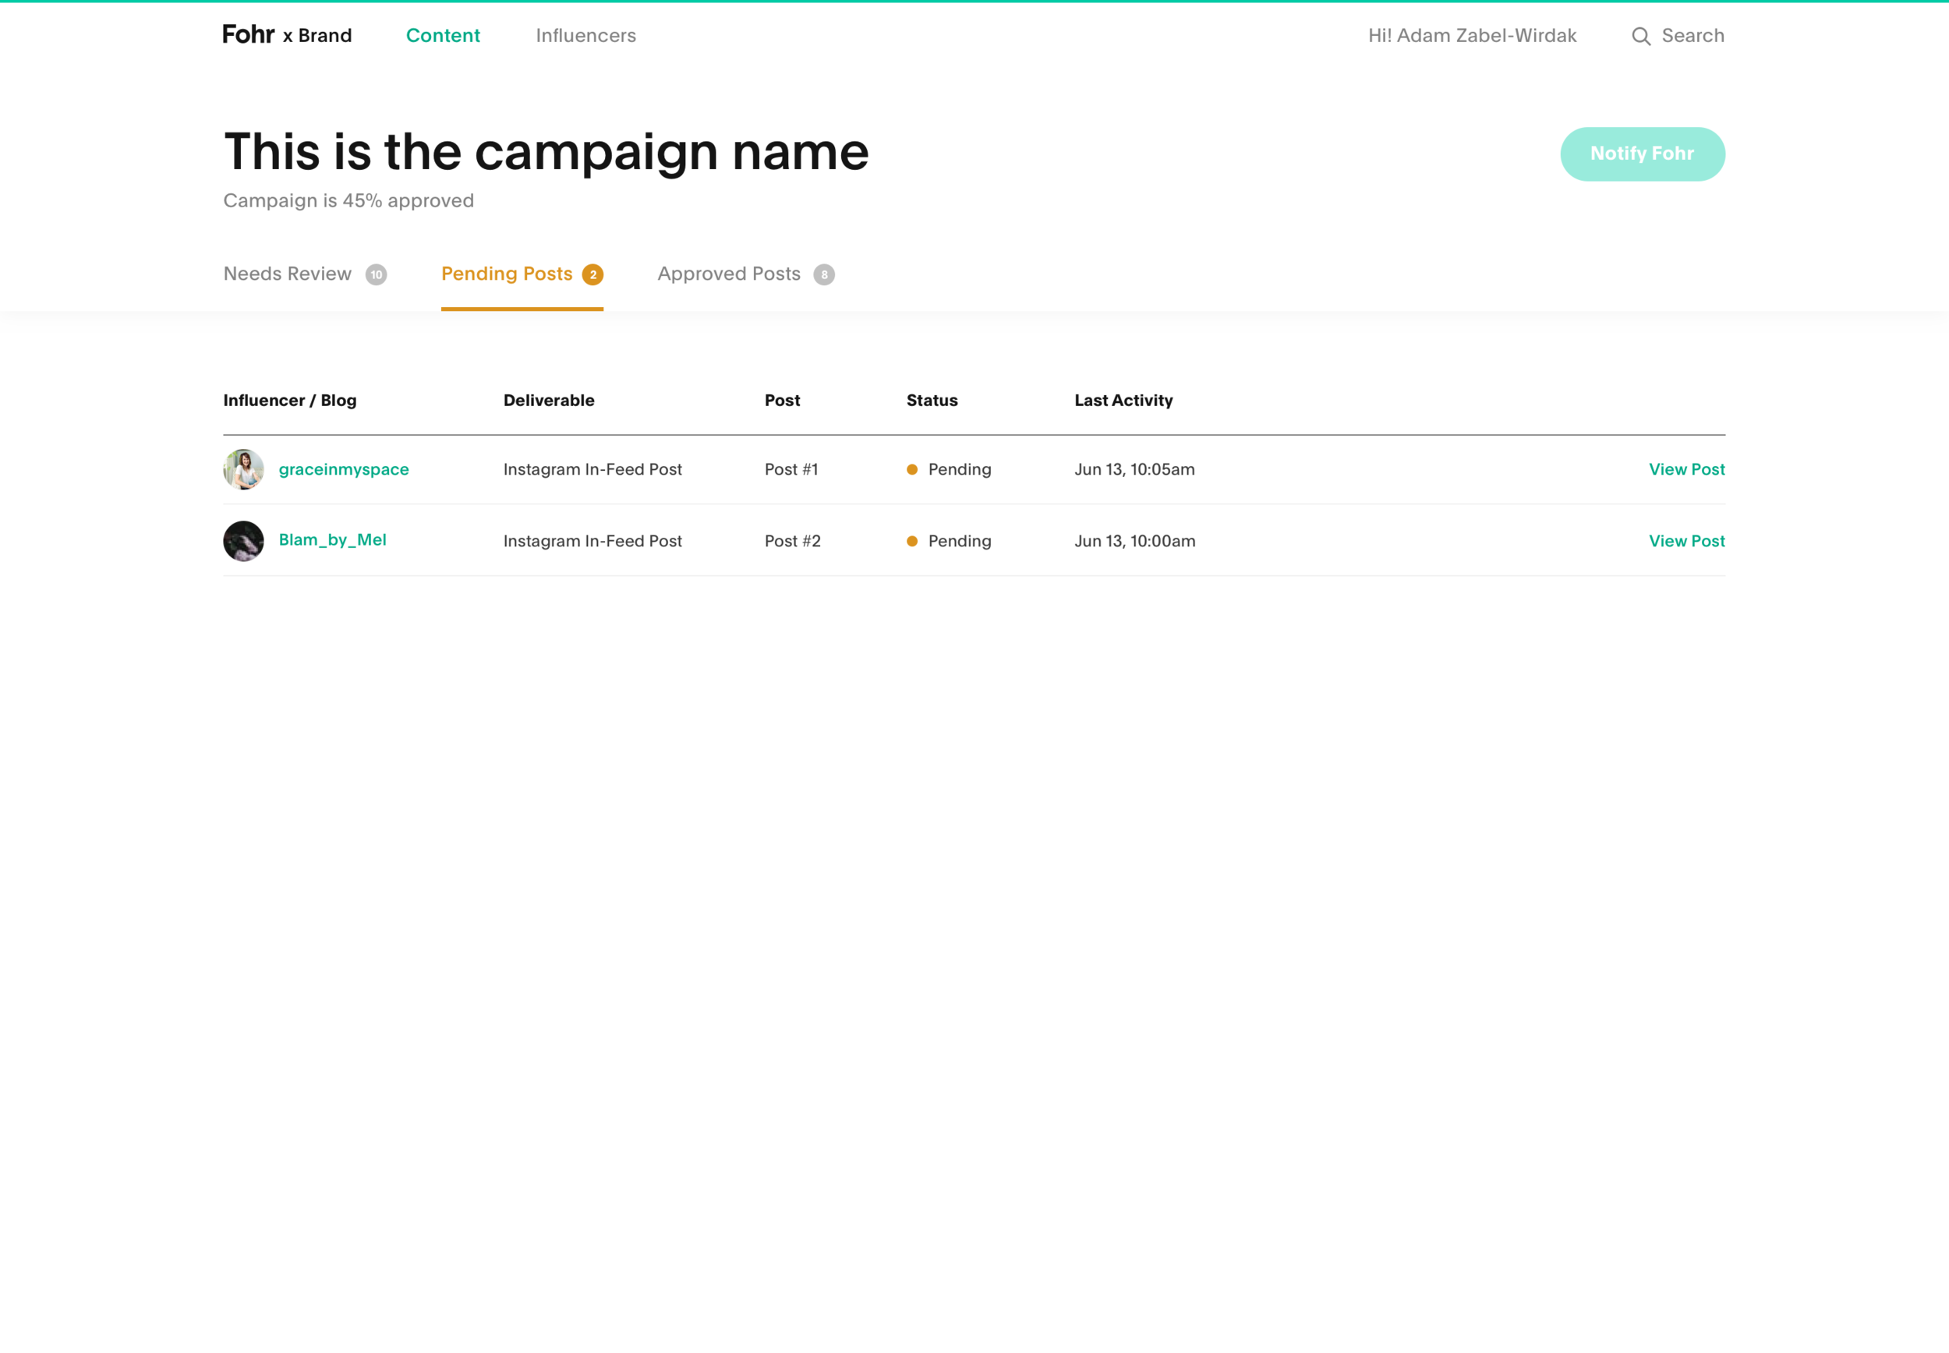Click the Pending Posts count badge
Image resolution: width=1949 pixels, height=1353 pixels.
592,274
